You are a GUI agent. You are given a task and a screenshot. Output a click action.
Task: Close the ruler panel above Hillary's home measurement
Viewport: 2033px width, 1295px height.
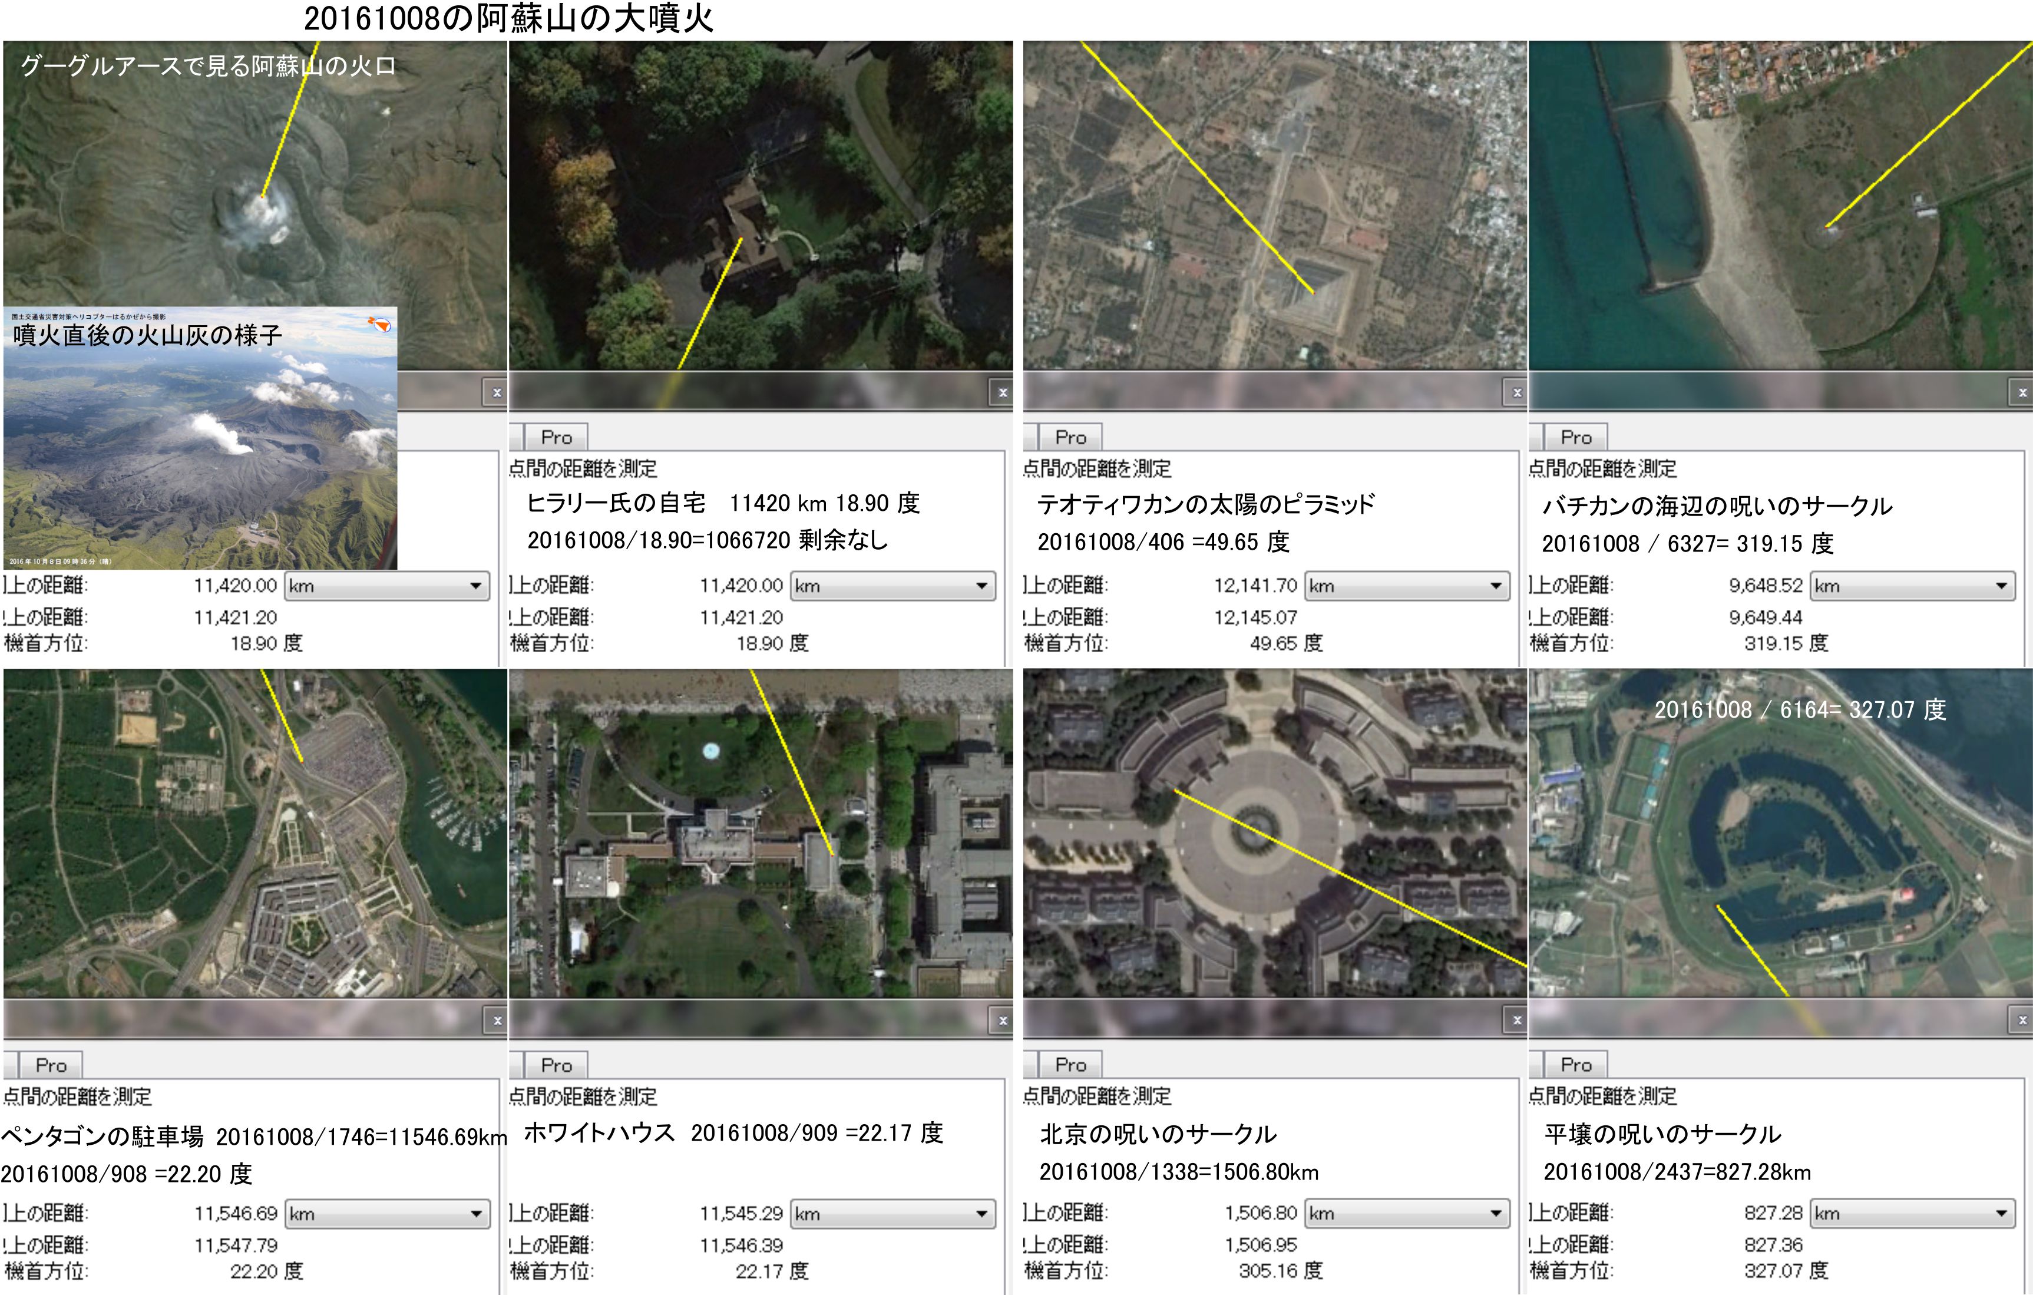(1002, 392)
